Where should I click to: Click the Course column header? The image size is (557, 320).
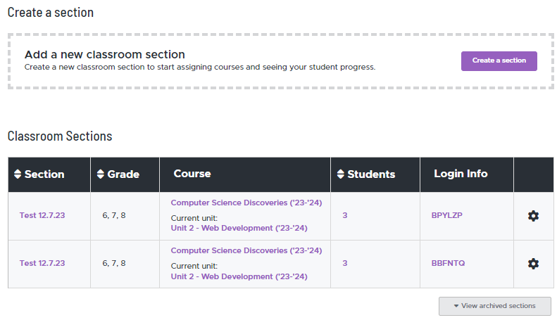pyautogui.click(x=192, y=174)
